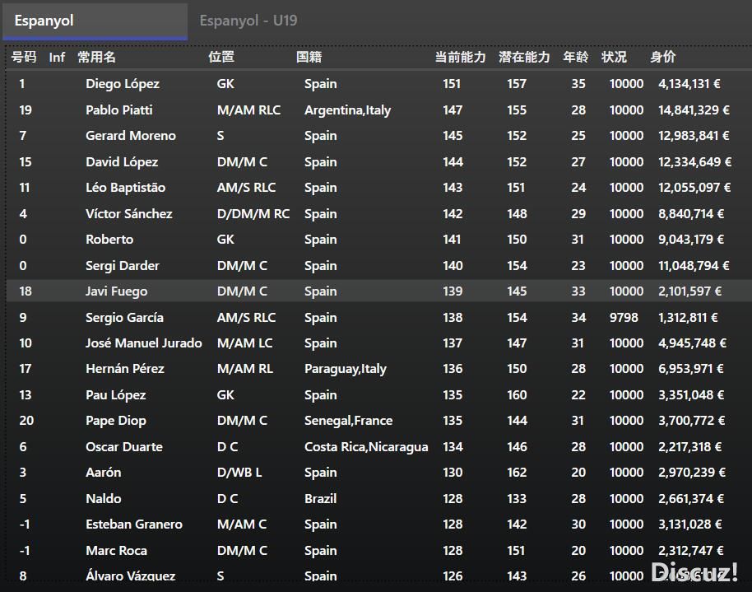Click Pape Diop's nationality Senegal,France

coord(349,421)
